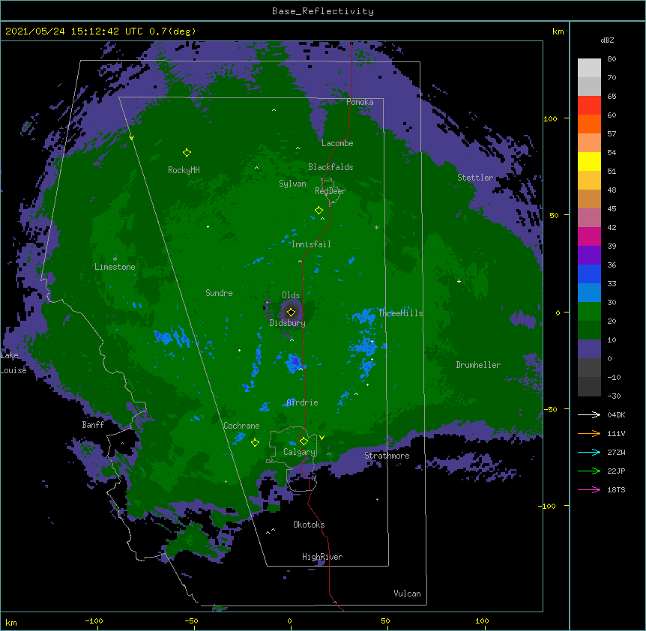
Task: Click the orange 111V arrow in legend
Action: click(x=589, y=433)
